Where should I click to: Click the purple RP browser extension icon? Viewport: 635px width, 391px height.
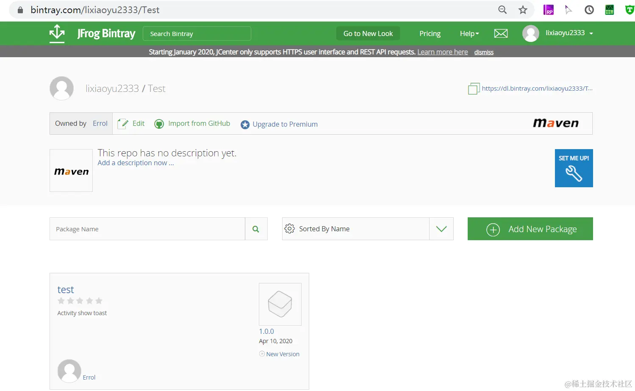[549, 10]
